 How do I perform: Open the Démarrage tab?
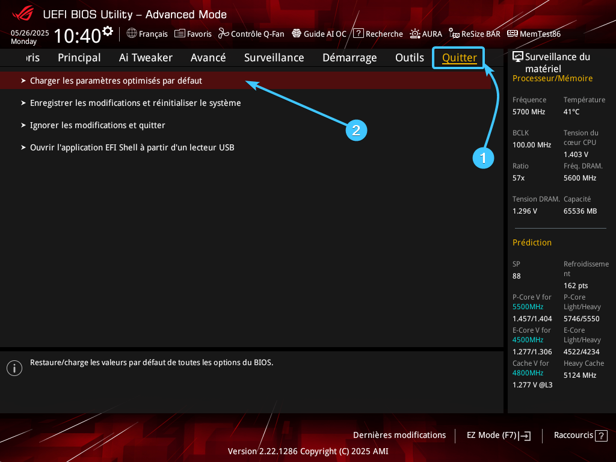[x=350, y=58]
